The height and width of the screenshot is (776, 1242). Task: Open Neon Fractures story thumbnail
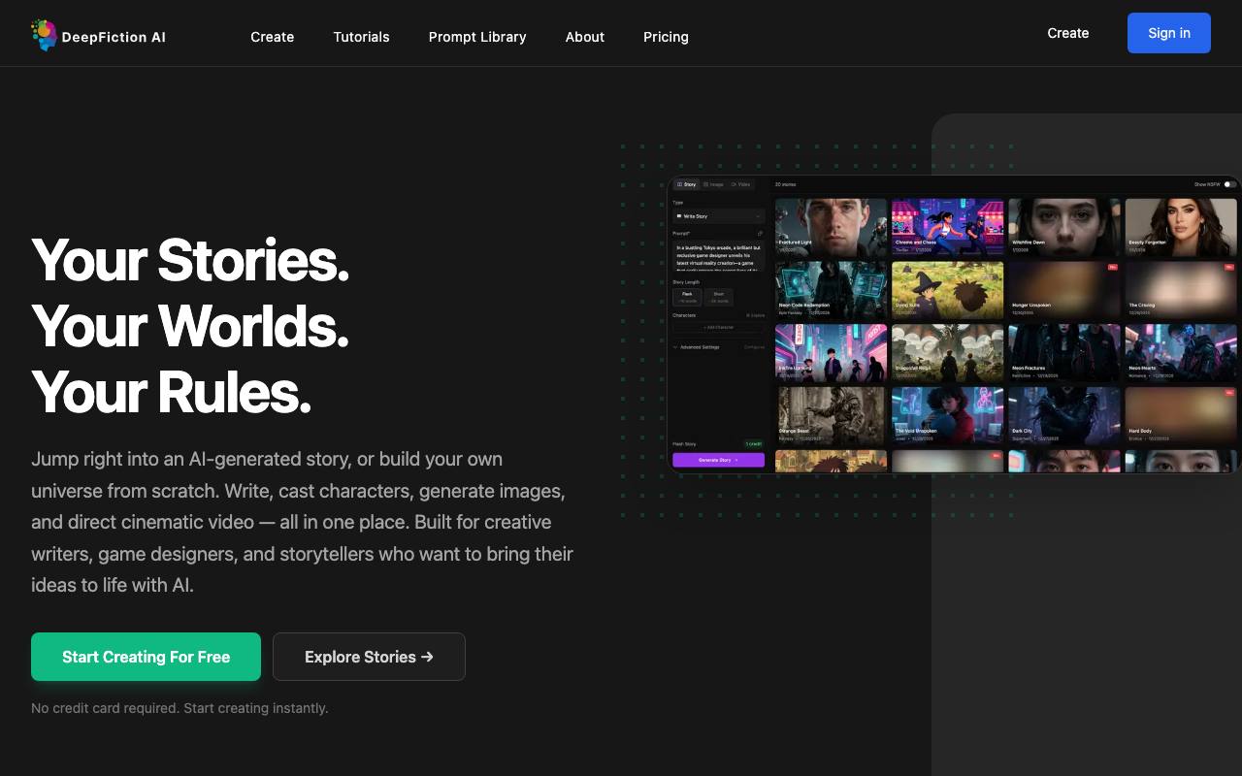[1063, 353]
